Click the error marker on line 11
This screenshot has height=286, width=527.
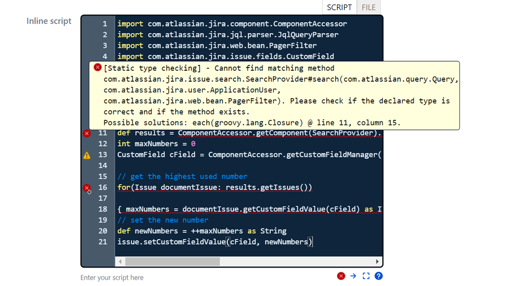pos(87,134)
